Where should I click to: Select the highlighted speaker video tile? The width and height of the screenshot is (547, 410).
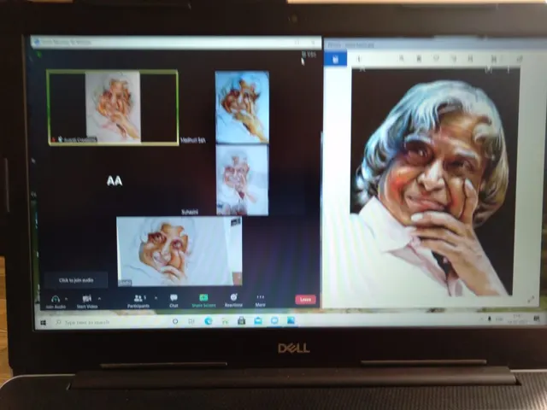click(x=113, y=108)
